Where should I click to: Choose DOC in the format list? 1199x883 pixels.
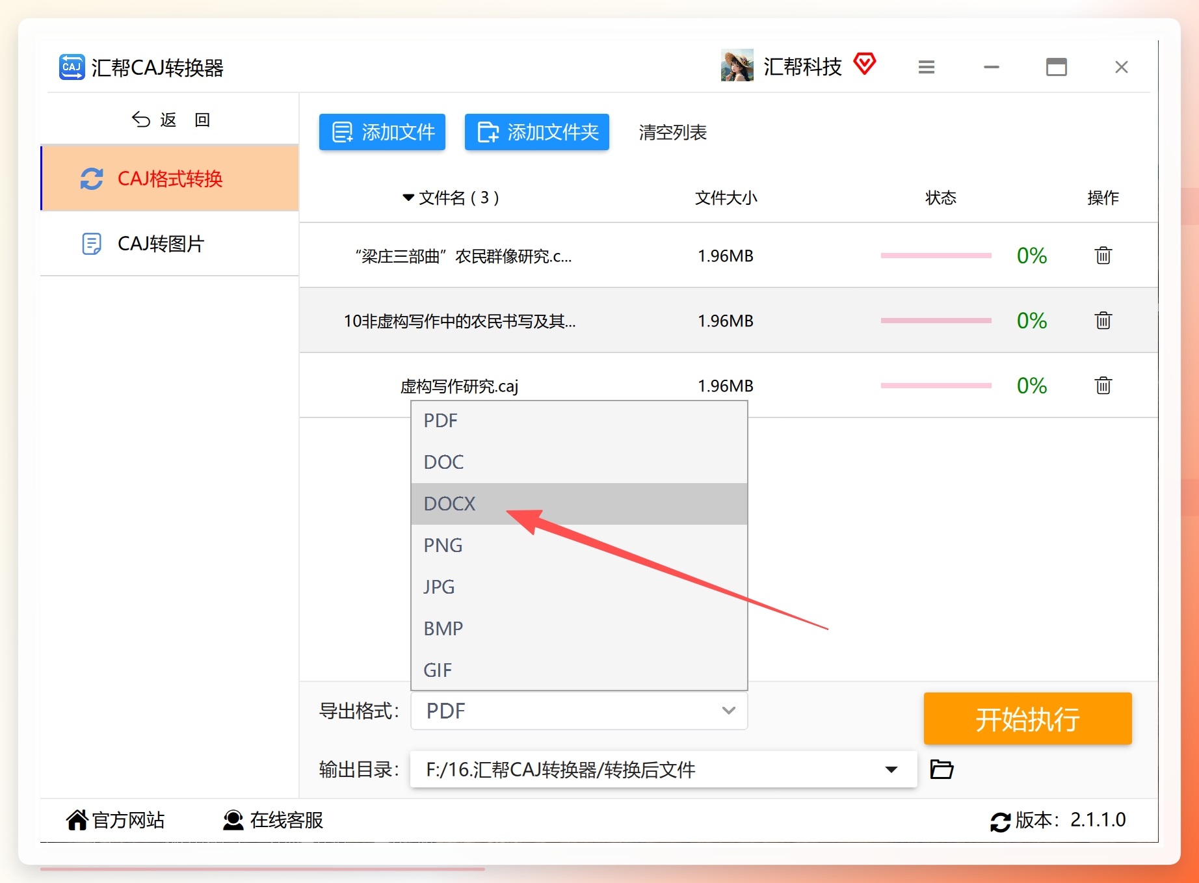coord(579,462)
